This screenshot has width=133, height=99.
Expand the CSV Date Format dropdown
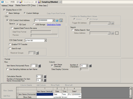tap(45, 40)
